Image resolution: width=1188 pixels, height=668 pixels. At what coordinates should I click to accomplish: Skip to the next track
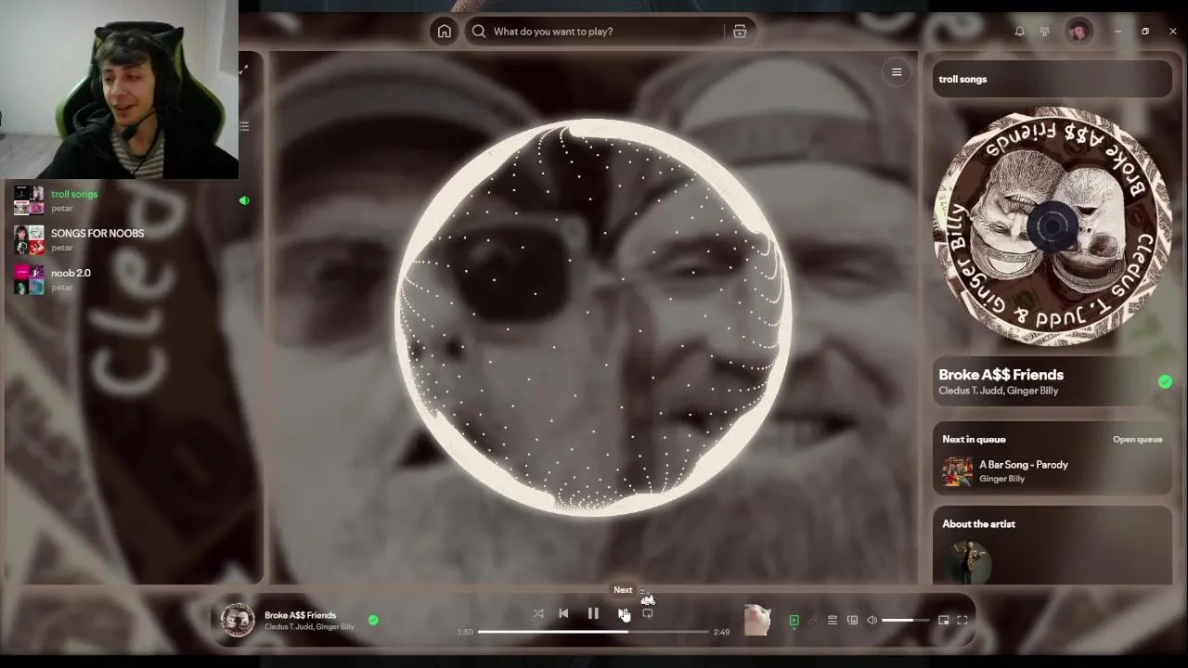[623, 613]
